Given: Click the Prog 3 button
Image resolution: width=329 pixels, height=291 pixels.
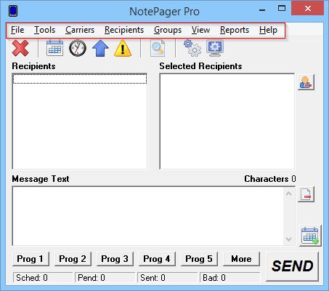Looking at the screenshot, I should 115,259.
